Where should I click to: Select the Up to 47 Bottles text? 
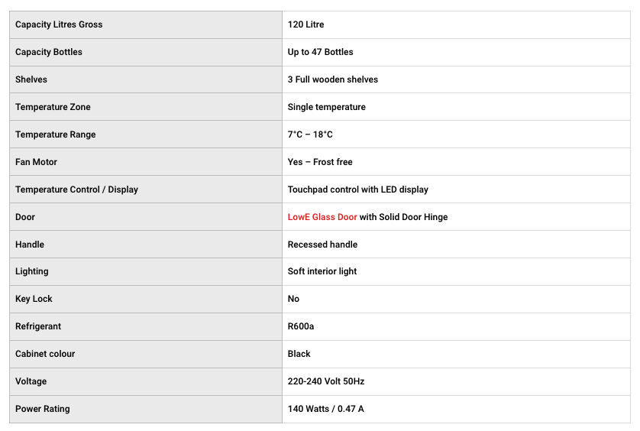[320, 52]
